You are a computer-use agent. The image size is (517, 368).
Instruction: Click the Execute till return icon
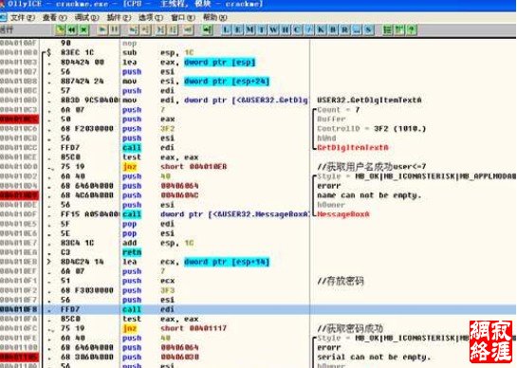tap(188, 30)
